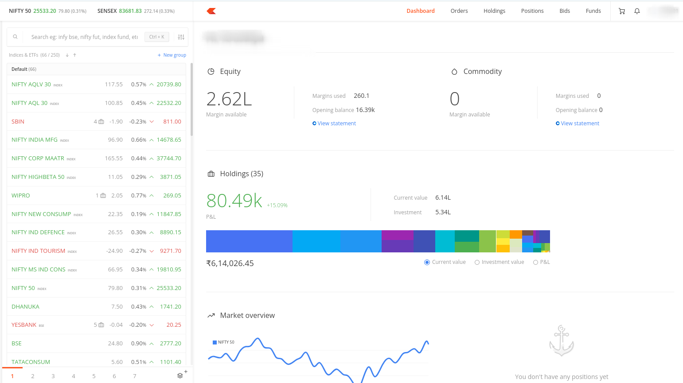Select the TATACONSUM watchlist row
Screen dimensions: 683x383
(96, 360)
